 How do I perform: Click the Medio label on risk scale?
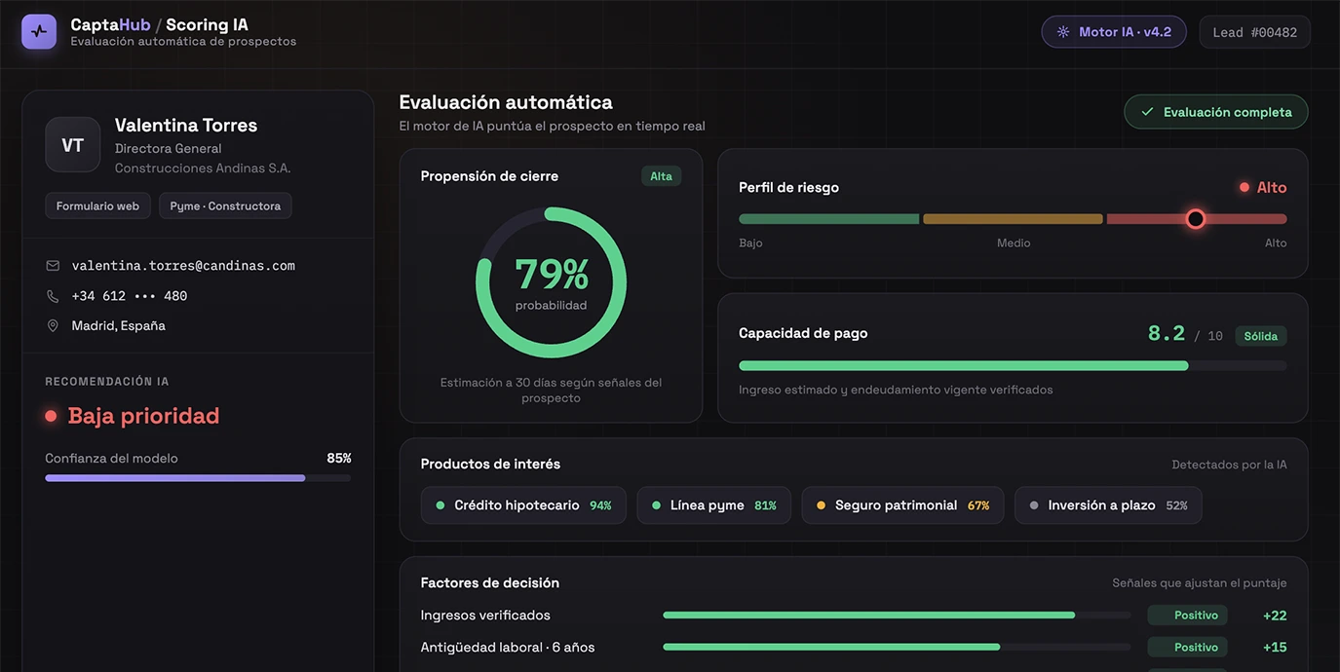[1014, 243]
